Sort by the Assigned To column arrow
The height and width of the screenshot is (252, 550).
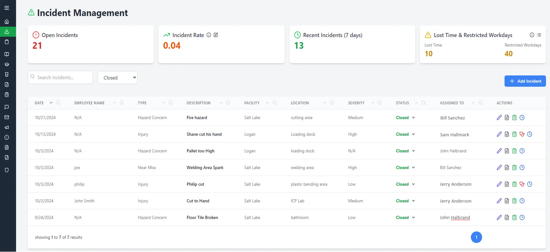coord(473,103)
